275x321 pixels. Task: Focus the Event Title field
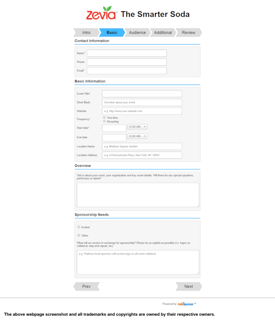pos(142,94)
